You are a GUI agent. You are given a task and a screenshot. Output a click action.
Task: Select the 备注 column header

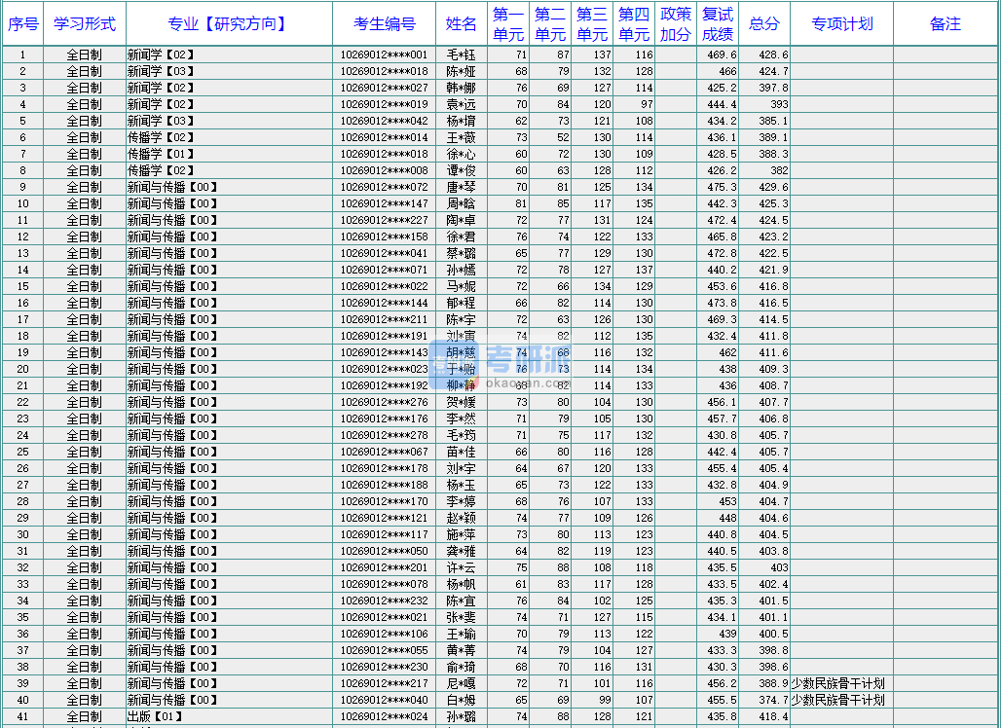[946, 24]
